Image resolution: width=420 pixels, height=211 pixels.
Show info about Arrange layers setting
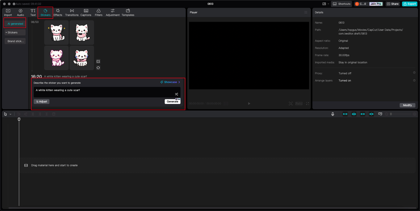(414, 80)
